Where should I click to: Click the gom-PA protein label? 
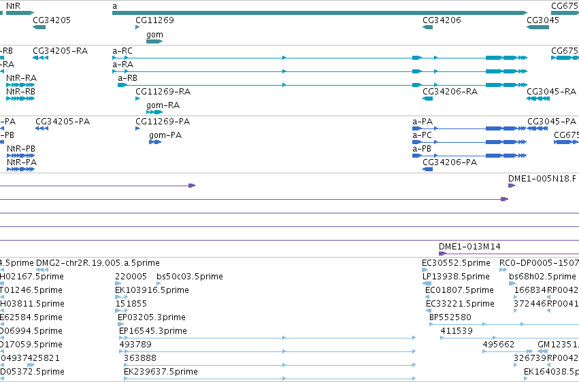pos(165,135)
